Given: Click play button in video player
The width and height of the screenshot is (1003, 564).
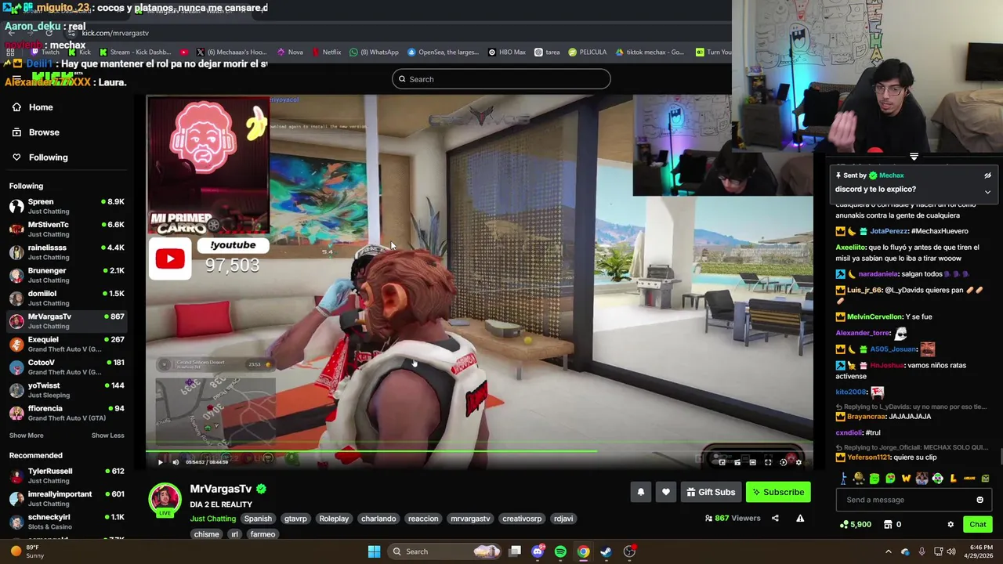Looking at the screenshot, I should 161,462.
